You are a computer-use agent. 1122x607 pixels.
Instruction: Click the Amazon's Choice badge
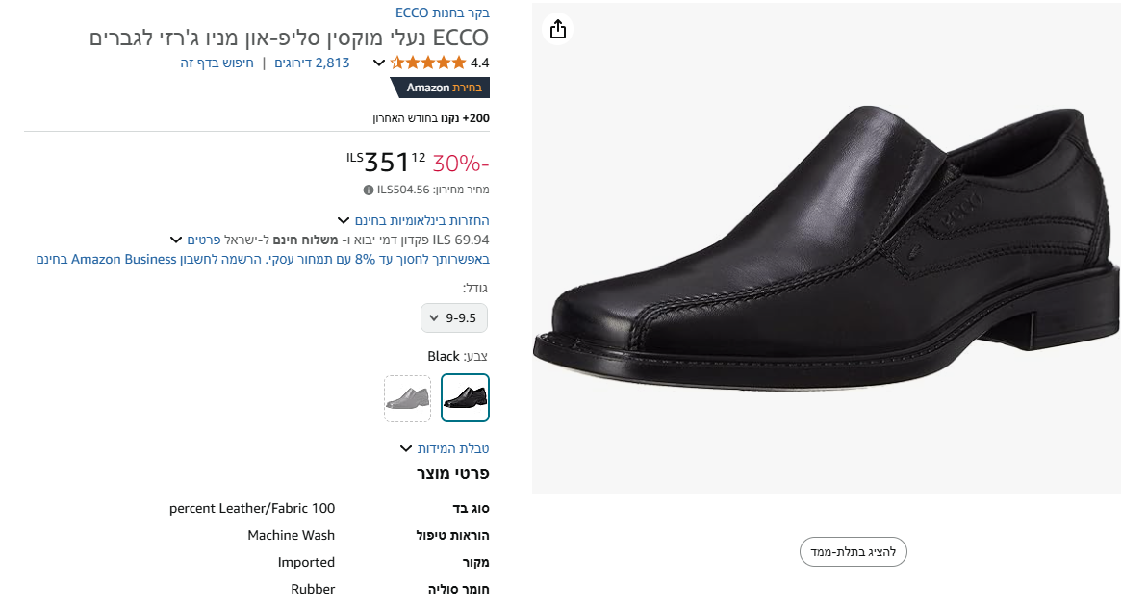click(439, 88)
